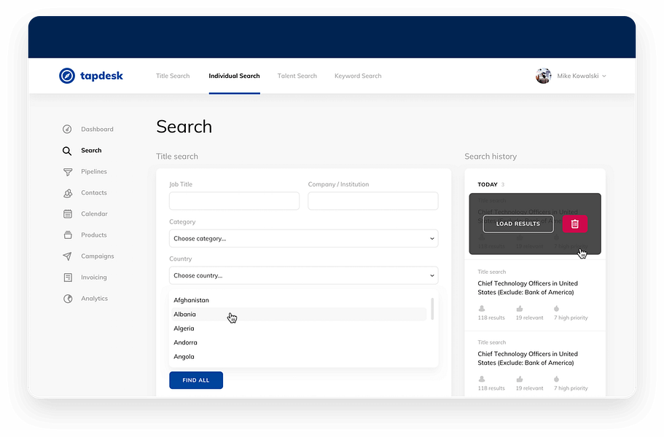Click the Search magnifier sidebar icon
664x437 pixels.
[67, 151]
